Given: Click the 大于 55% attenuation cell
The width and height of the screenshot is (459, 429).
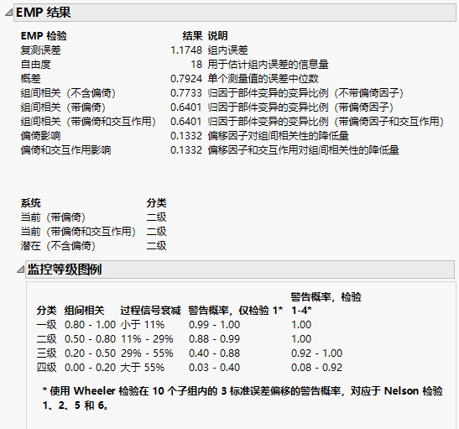Looking at the screenshot, I should (x=143, y=367).
